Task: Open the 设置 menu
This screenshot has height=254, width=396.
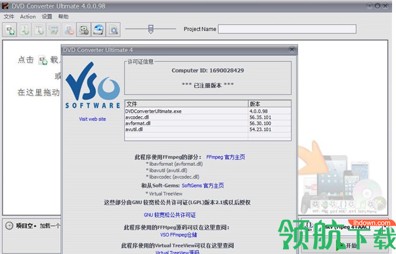Action: click(47, 16)
